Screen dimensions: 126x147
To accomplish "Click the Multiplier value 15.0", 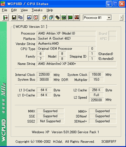I will (96, 79).
